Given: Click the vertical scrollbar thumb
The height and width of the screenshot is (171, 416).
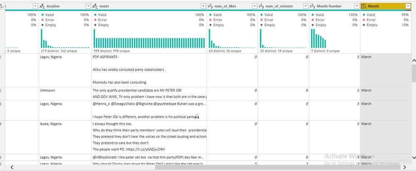Looking at the screenshot, I should click(x=414, y=73).
